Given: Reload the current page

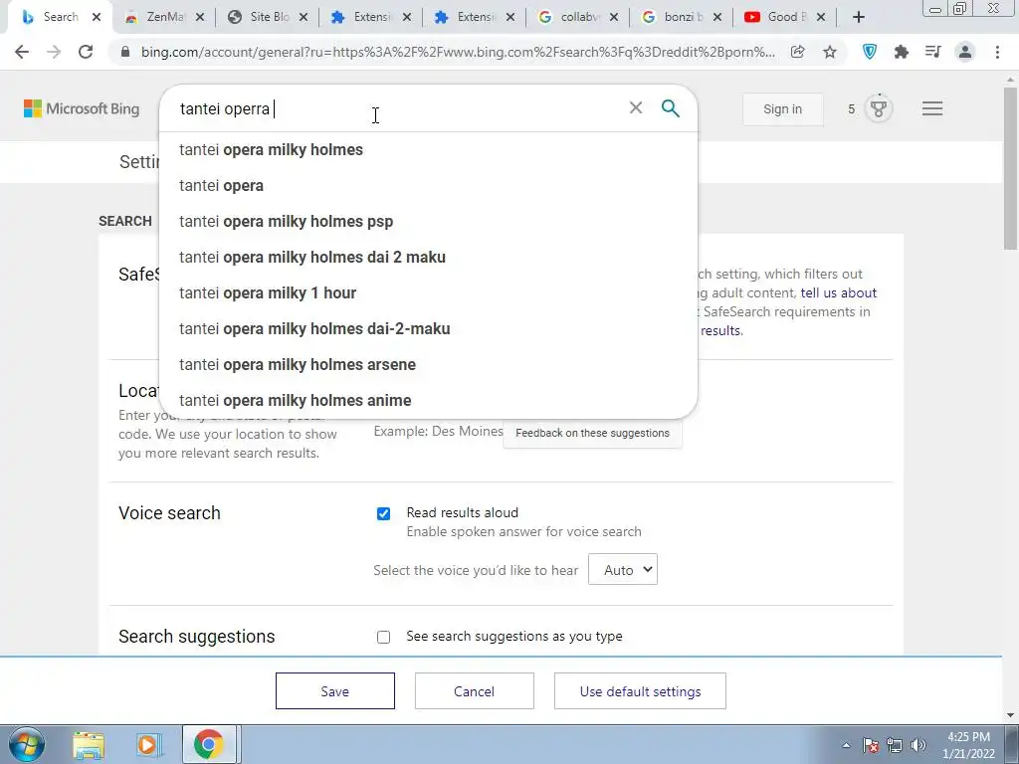Looking at the screenshot, I should tap(86, 52).
